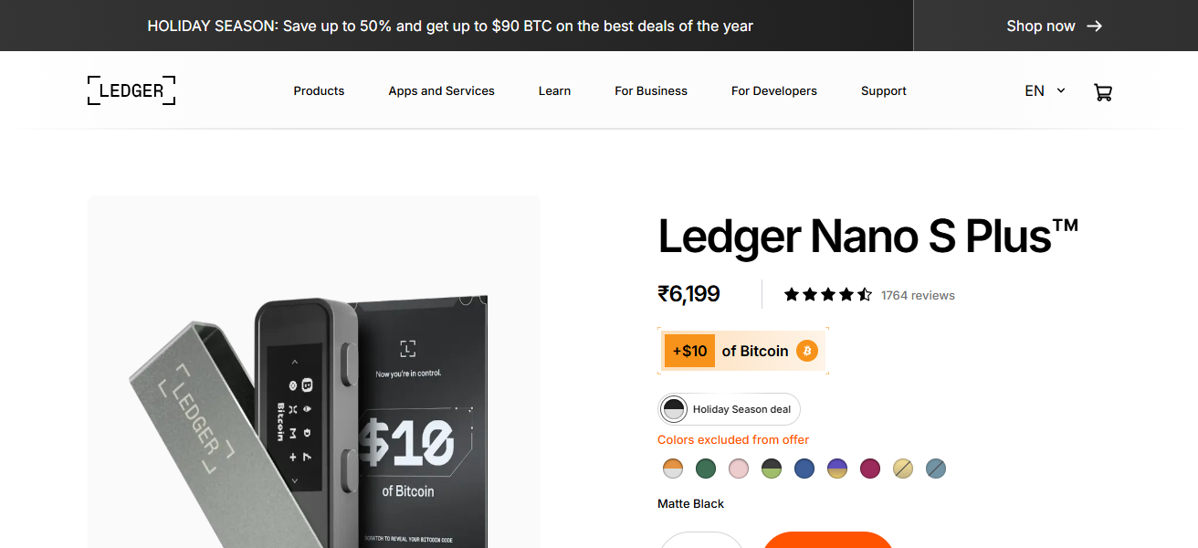The image size is (1198, 548).
Task: Click the Ledger Nano S Plus product image
Action: click(313, 393)
